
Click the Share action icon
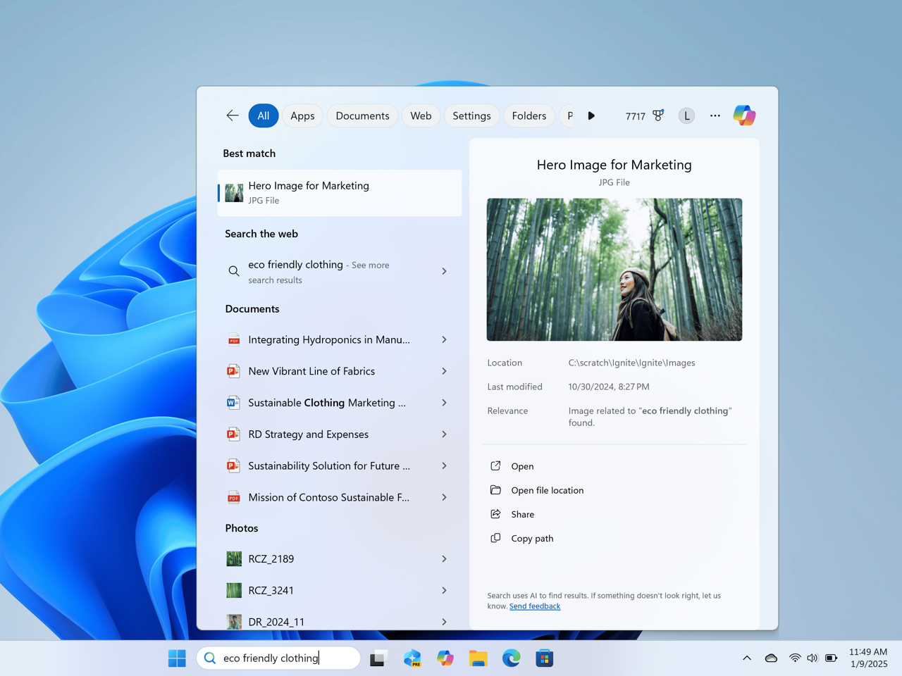tap(495, 514)
